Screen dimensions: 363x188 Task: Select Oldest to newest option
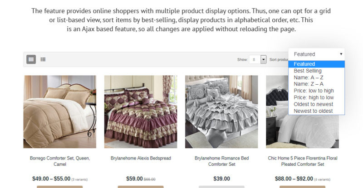point(313,104)
